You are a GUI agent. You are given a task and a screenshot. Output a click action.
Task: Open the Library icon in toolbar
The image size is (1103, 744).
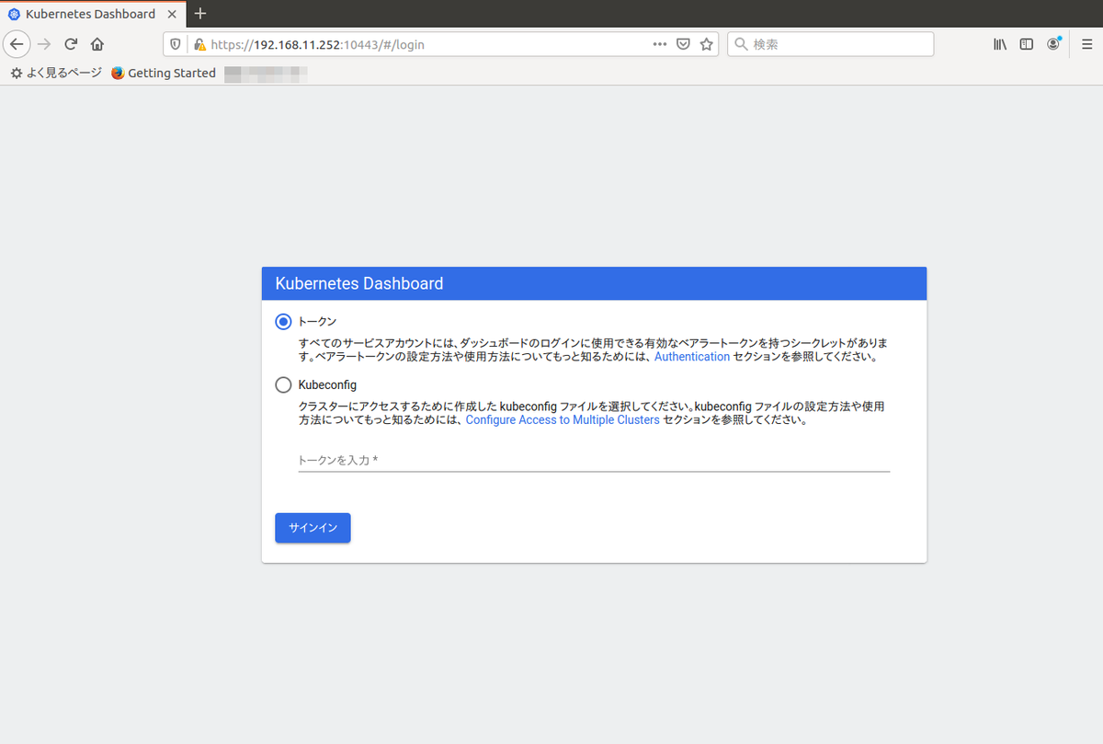tap(1000, 44)
